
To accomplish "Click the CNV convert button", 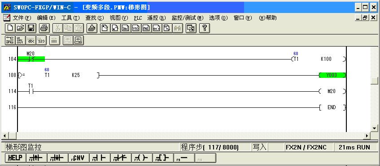I will tap(79, 158).
